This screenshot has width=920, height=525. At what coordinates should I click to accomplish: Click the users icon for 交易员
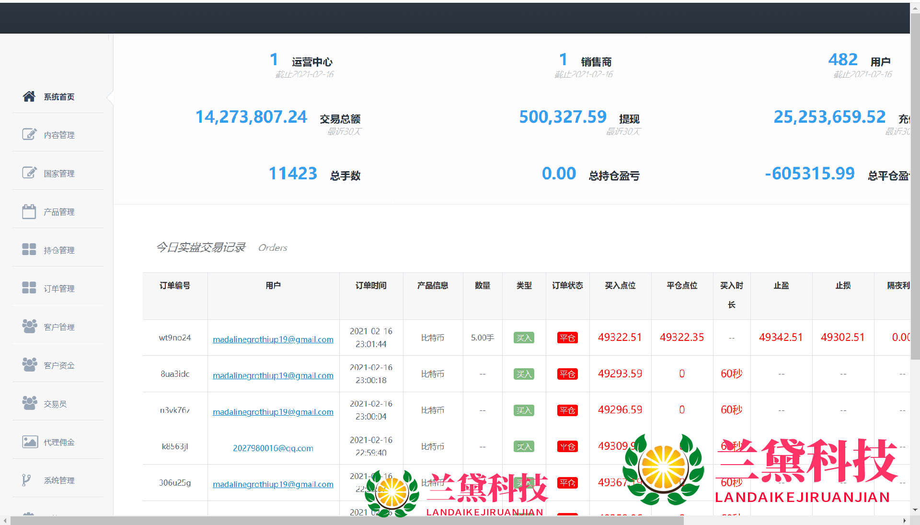(x=29, y=403)
